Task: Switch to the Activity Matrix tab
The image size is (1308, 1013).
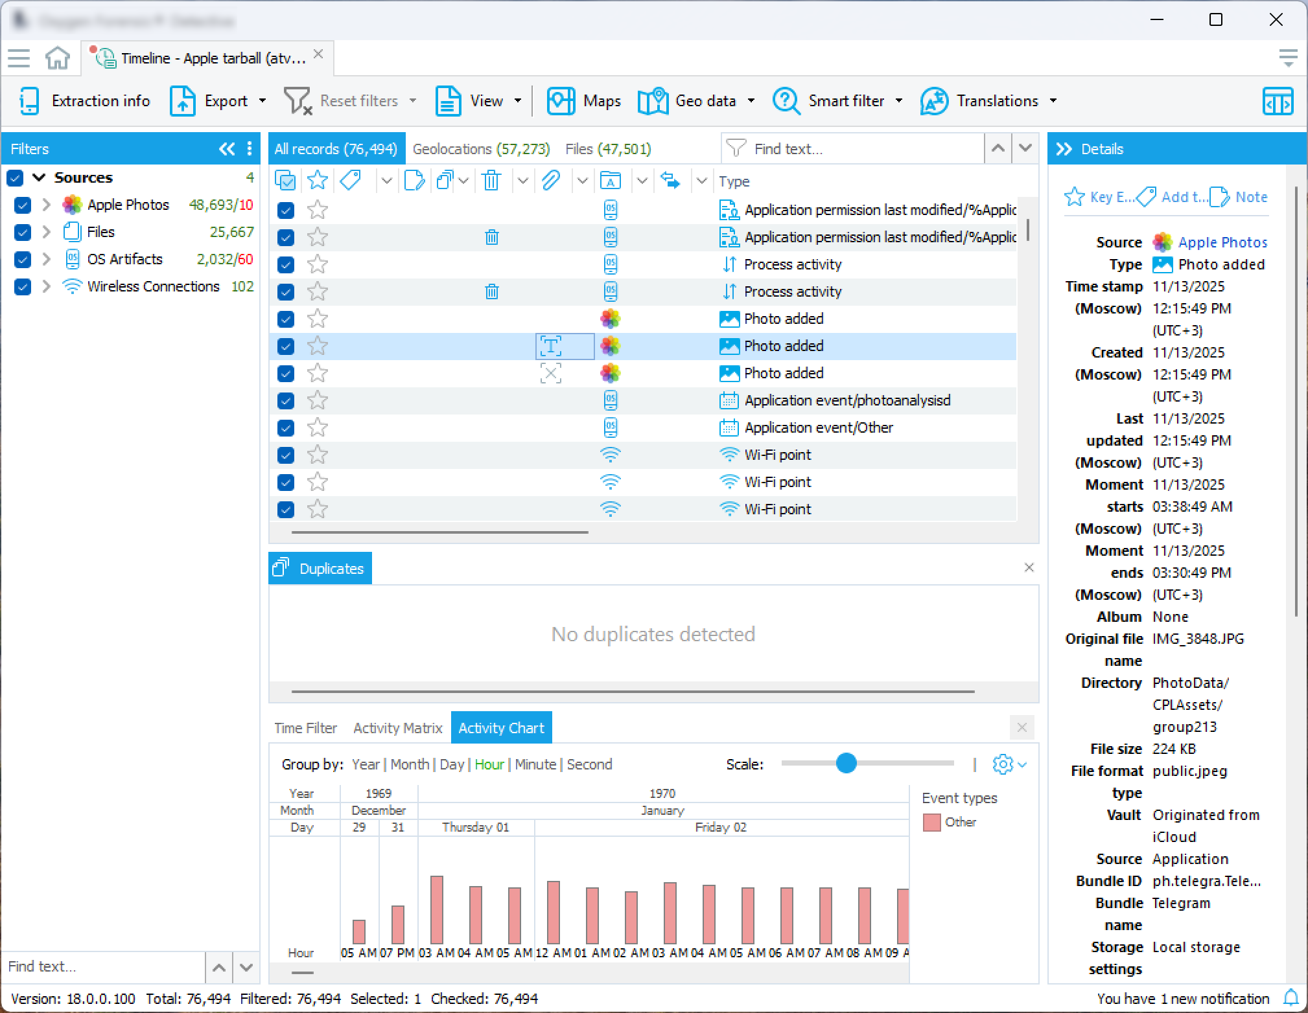Action: (397, 728)
